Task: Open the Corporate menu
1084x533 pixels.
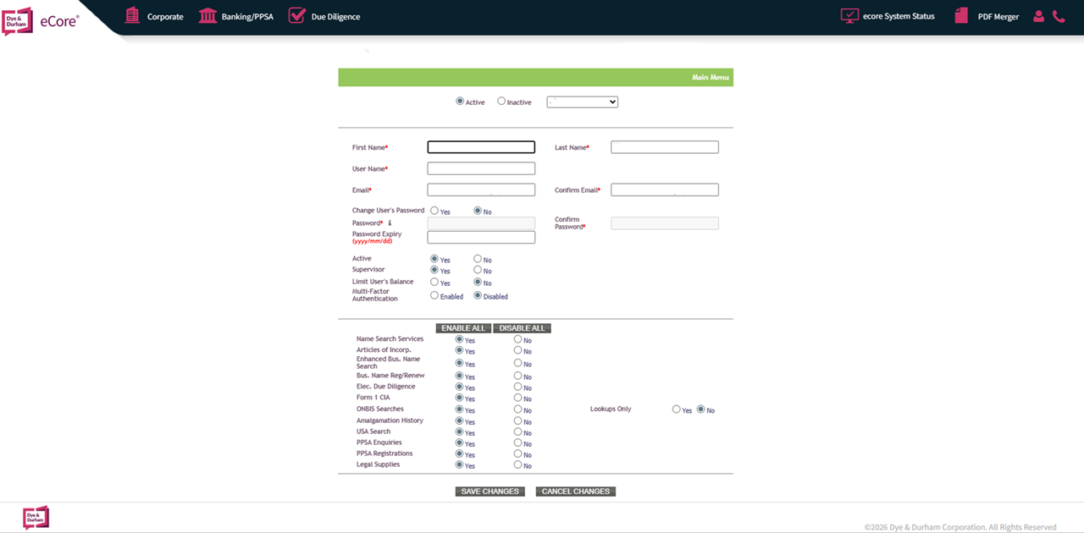Action: pyautogui.click(x=165, y=17)
